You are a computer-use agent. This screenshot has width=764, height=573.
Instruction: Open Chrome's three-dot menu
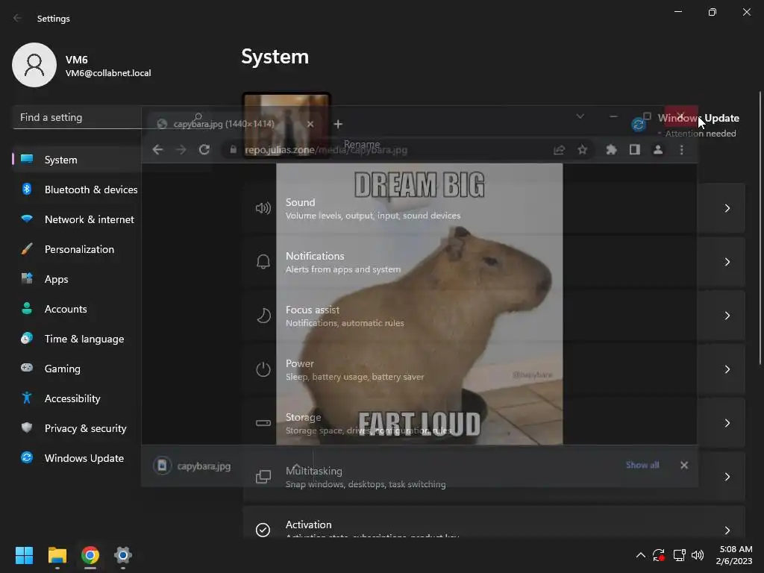(682, 149)
